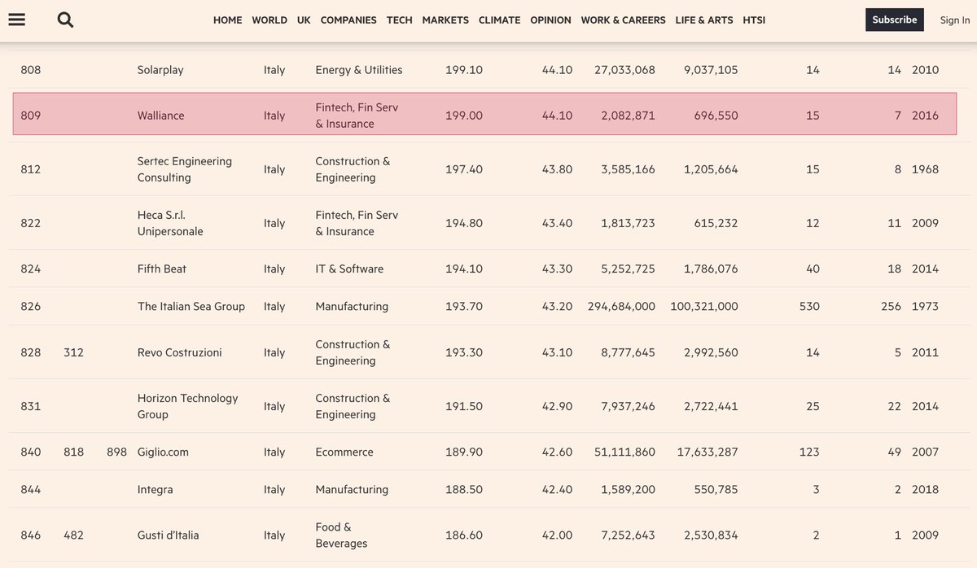The height and width of the screenshot is (568, 977).
Task: Click value 100,321,000 in Italian Sea Group row
Action: [704, 306]
